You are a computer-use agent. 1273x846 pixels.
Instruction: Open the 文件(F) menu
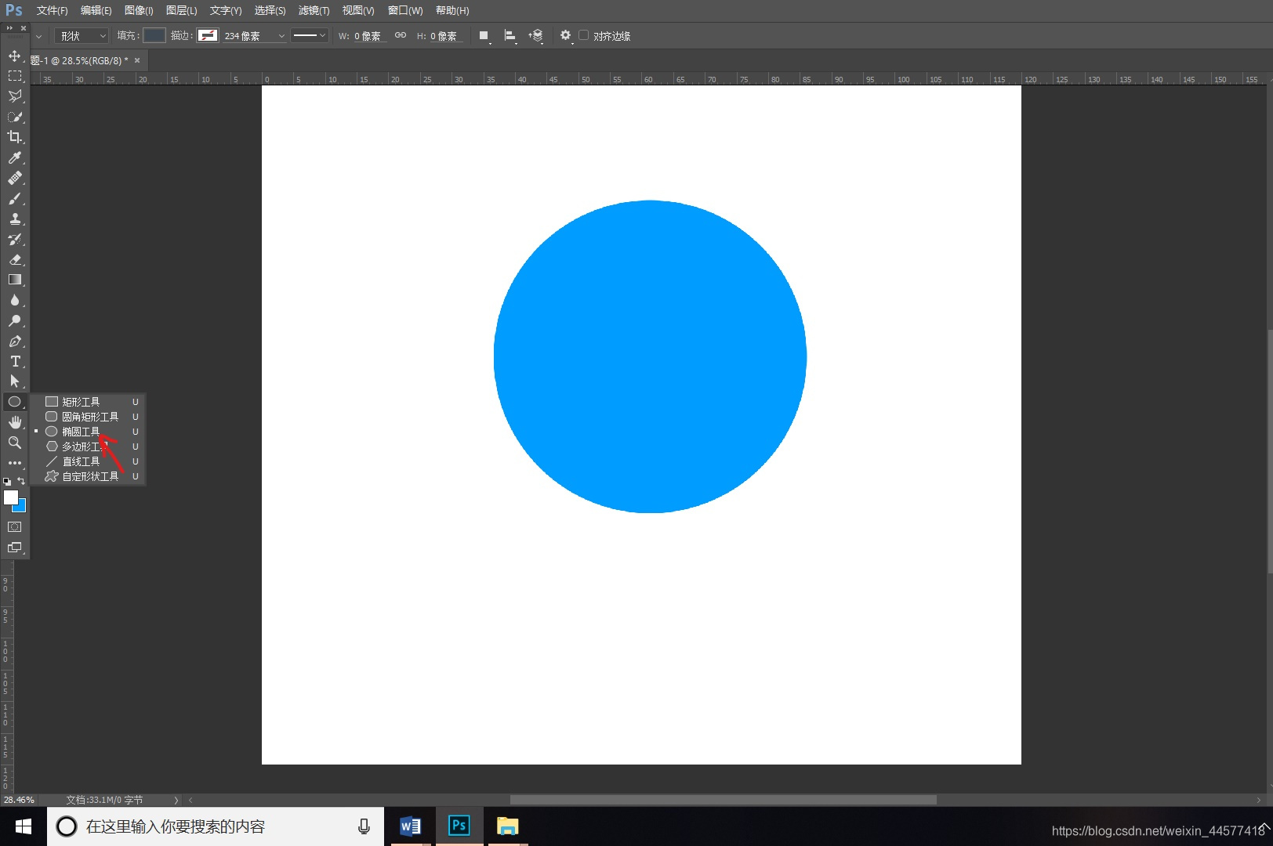52,11
